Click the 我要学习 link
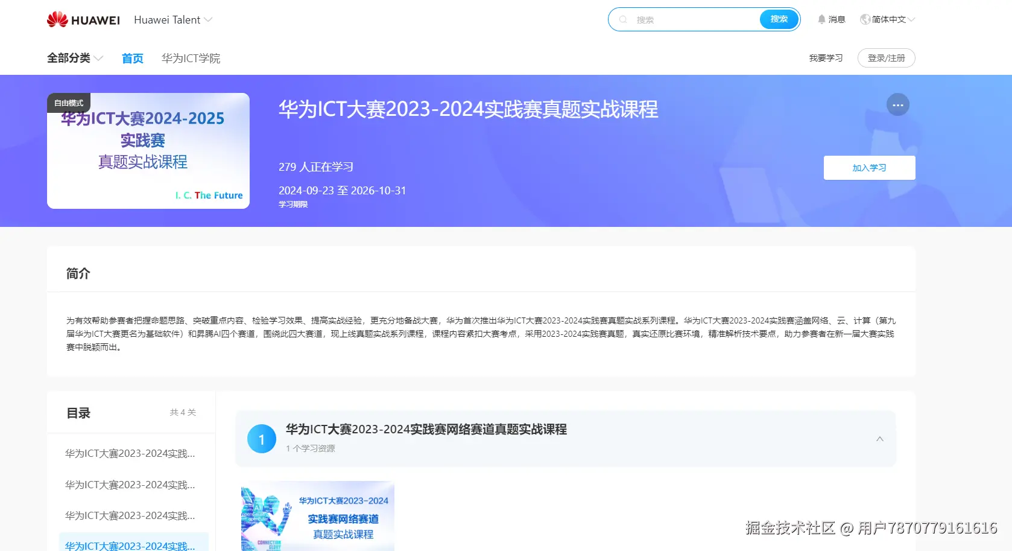This screenshot has height=551, width=1012. (826, 58)
